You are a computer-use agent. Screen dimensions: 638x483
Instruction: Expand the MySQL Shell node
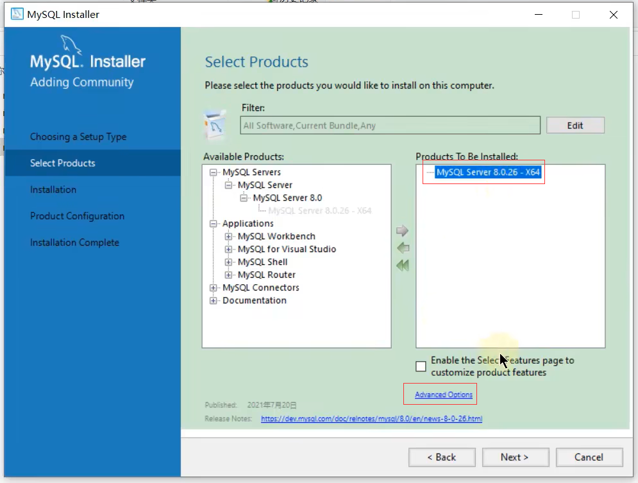229,262
